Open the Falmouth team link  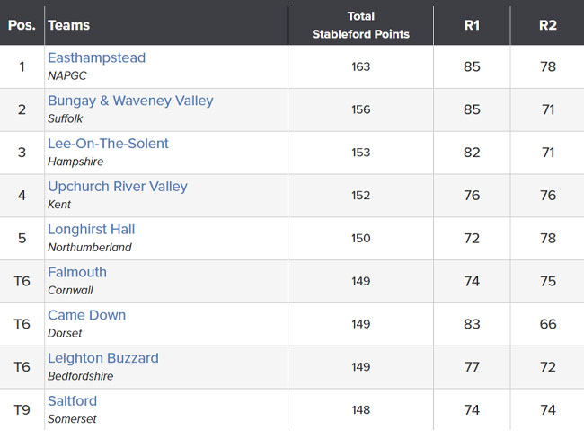coord(77,272)
